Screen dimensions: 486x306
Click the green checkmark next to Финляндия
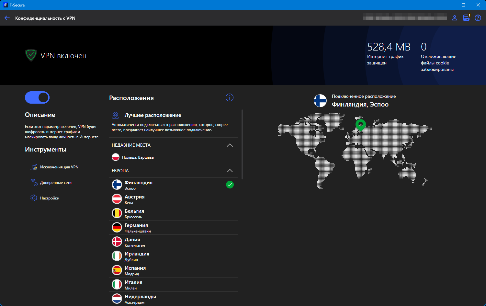(x=230, y=185)
